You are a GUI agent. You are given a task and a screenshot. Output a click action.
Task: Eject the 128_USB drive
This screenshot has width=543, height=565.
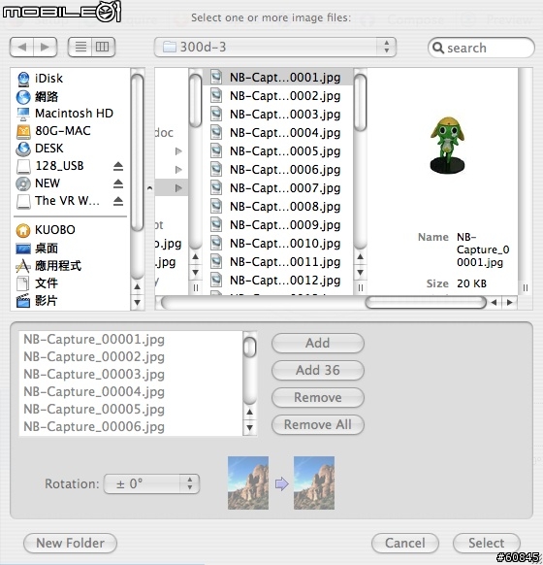(118, 166)
